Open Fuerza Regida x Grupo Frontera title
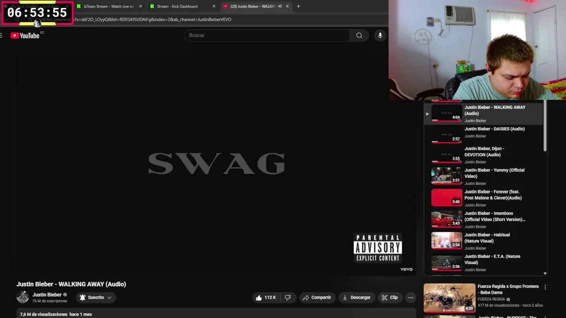Viewport: 566px width, 318px height. (x=508, y=289)
